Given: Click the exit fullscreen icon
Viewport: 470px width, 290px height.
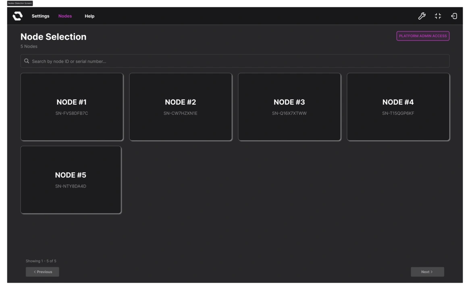Looking at the screenshot, I should click(438, 16).
